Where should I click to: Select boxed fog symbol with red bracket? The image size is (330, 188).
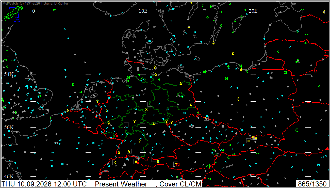pos(176,164)
